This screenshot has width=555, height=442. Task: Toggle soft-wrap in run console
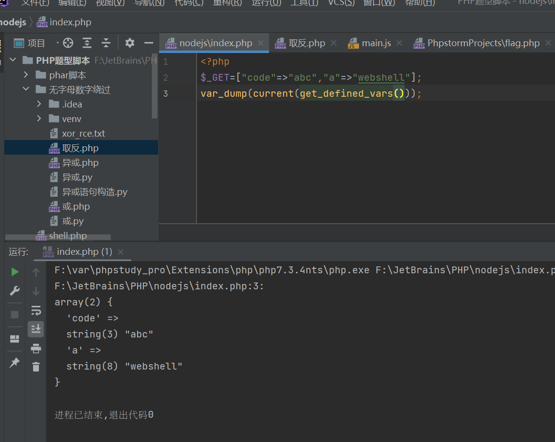[x=36, y=311]
